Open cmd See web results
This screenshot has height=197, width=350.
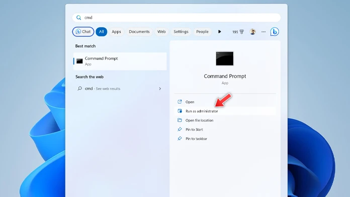(120, 88)
